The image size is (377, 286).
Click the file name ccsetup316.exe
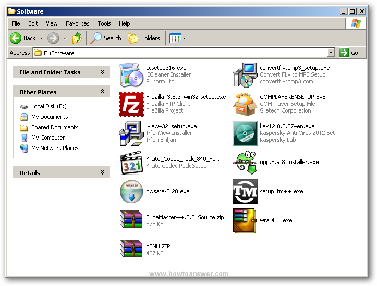166,68
